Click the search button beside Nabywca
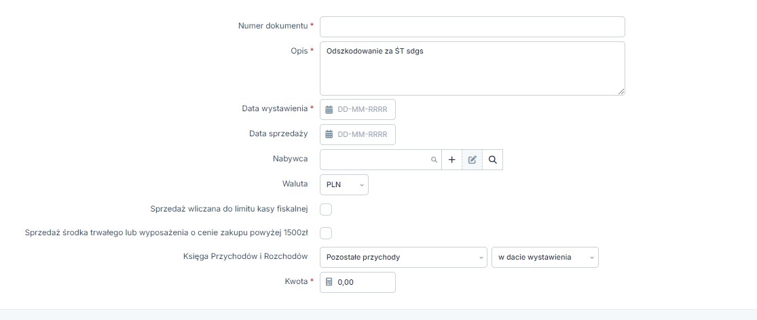The width and height of the screenshot is (757, 320). 493,160
